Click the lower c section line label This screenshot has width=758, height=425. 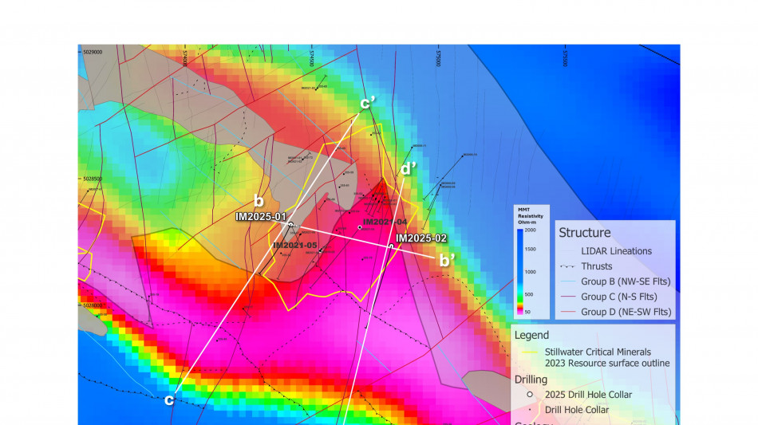tap(169, 399)
